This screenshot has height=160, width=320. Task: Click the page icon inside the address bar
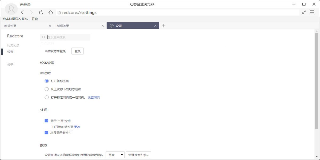click(x=59, y=12)
